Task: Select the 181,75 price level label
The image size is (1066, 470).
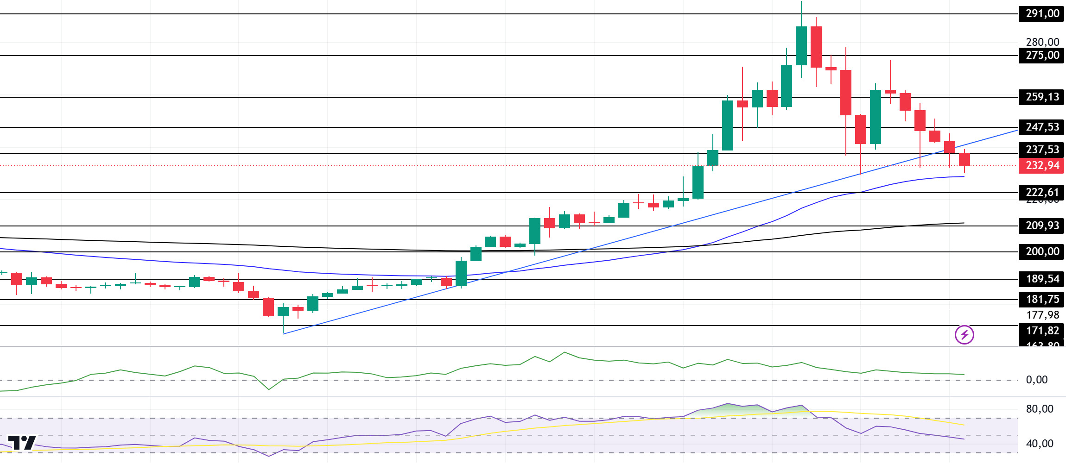Action: [x=1041, y=299]
